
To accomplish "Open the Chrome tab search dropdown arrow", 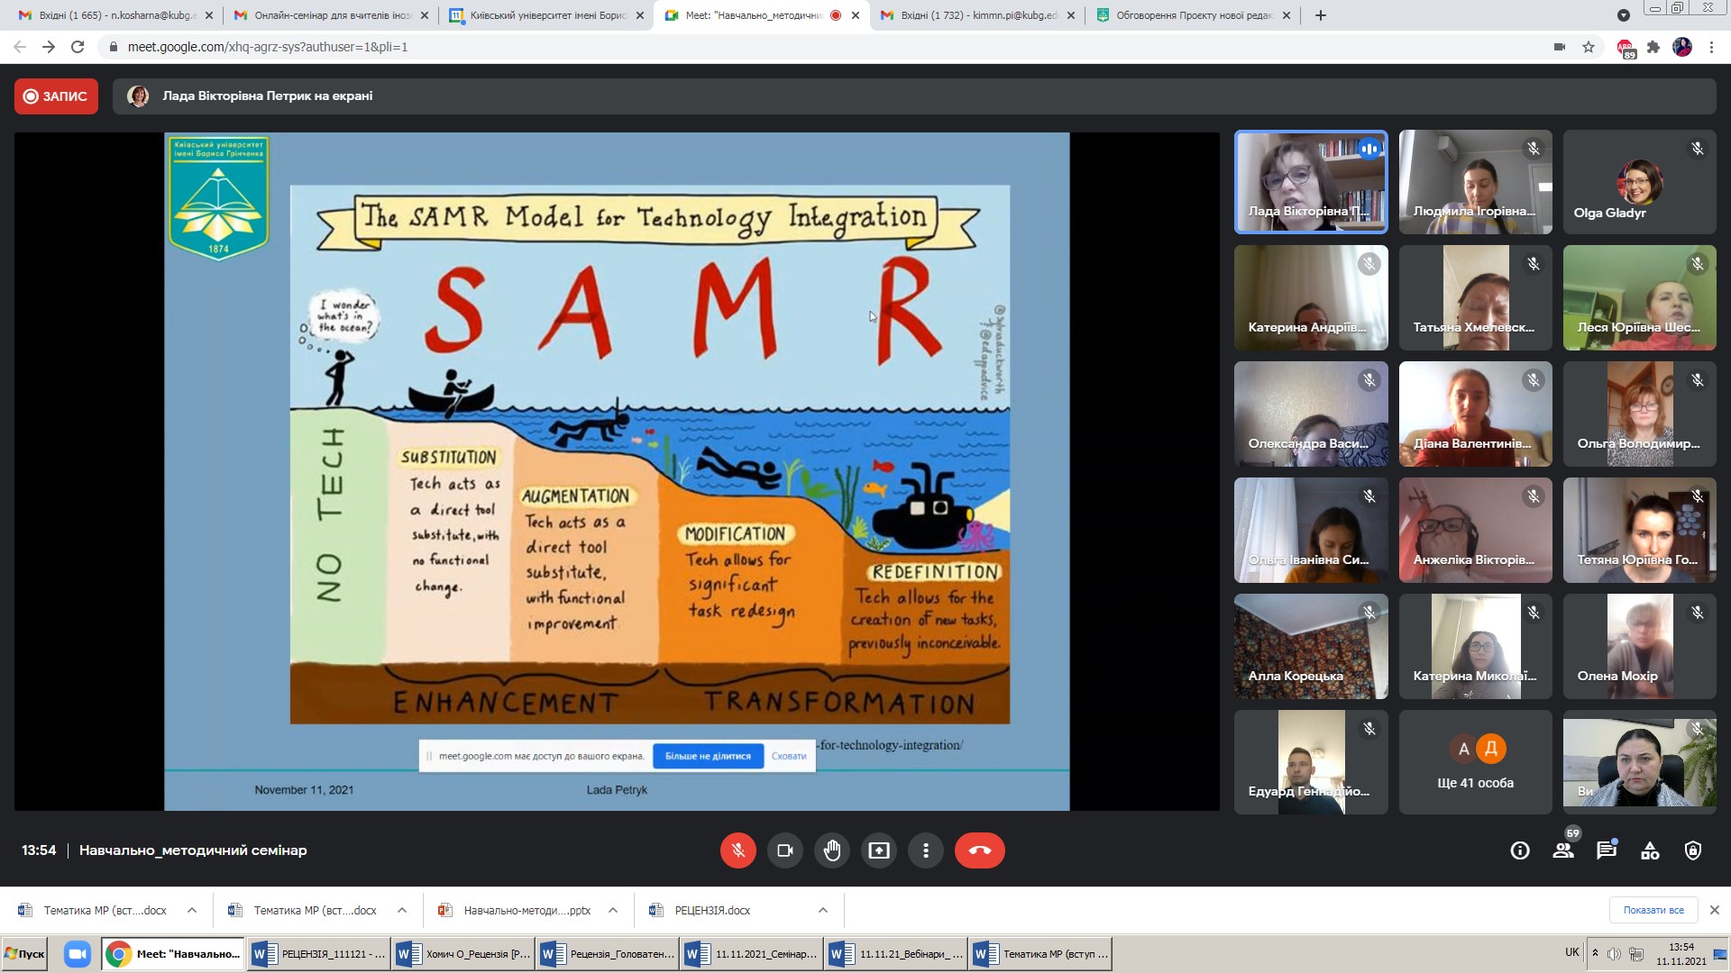I will [1623, 15].
